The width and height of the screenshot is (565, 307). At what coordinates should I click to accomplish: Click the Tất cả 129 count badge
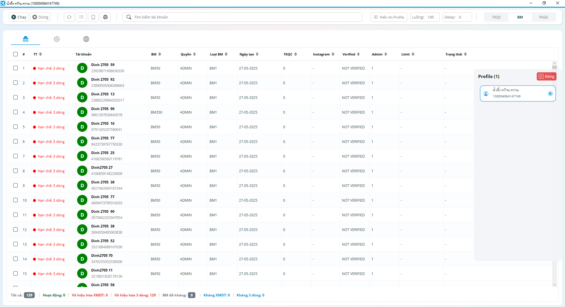(29, 295)
